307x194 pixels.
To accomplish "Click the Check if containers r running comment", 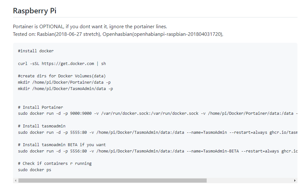I will [x=54, y=163].
